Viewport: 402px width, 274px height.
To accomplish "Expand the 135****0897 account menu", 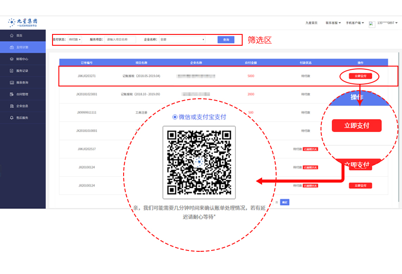I will coord(387,23).
